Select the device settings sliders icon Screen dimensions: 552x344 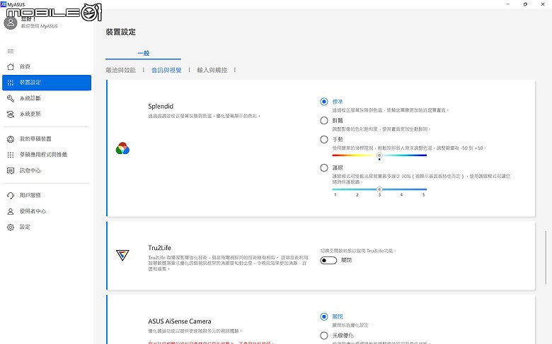tap(11, 83)
